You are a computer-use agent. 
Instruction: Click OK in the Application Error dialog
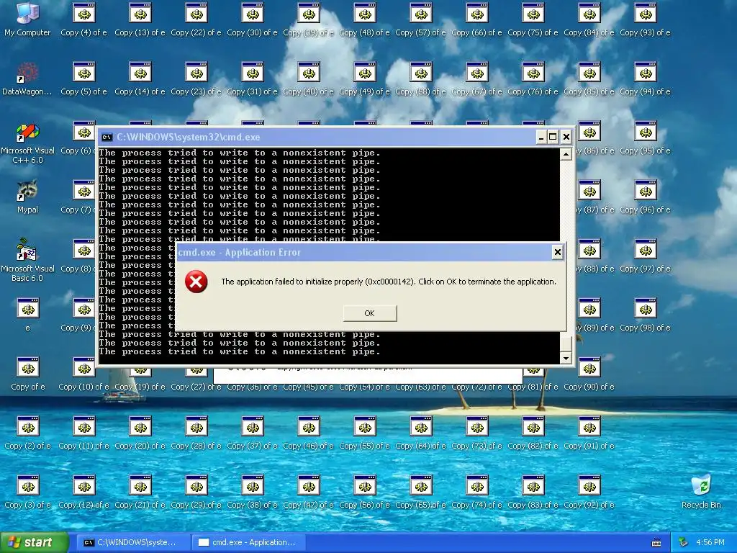pyautogui.click(x=370, y=313)
